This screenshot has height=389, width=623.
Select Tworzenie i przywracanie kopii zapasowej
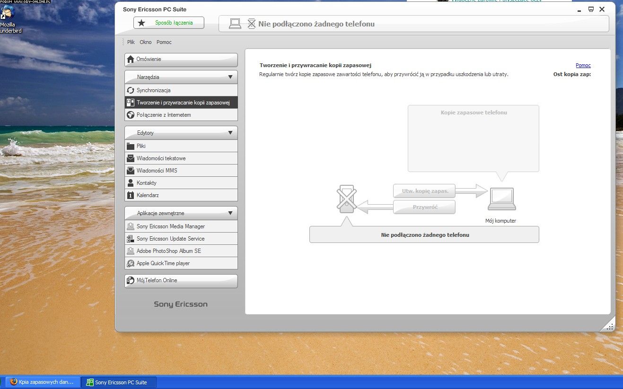pyautogui.click(x=181, y=103)
